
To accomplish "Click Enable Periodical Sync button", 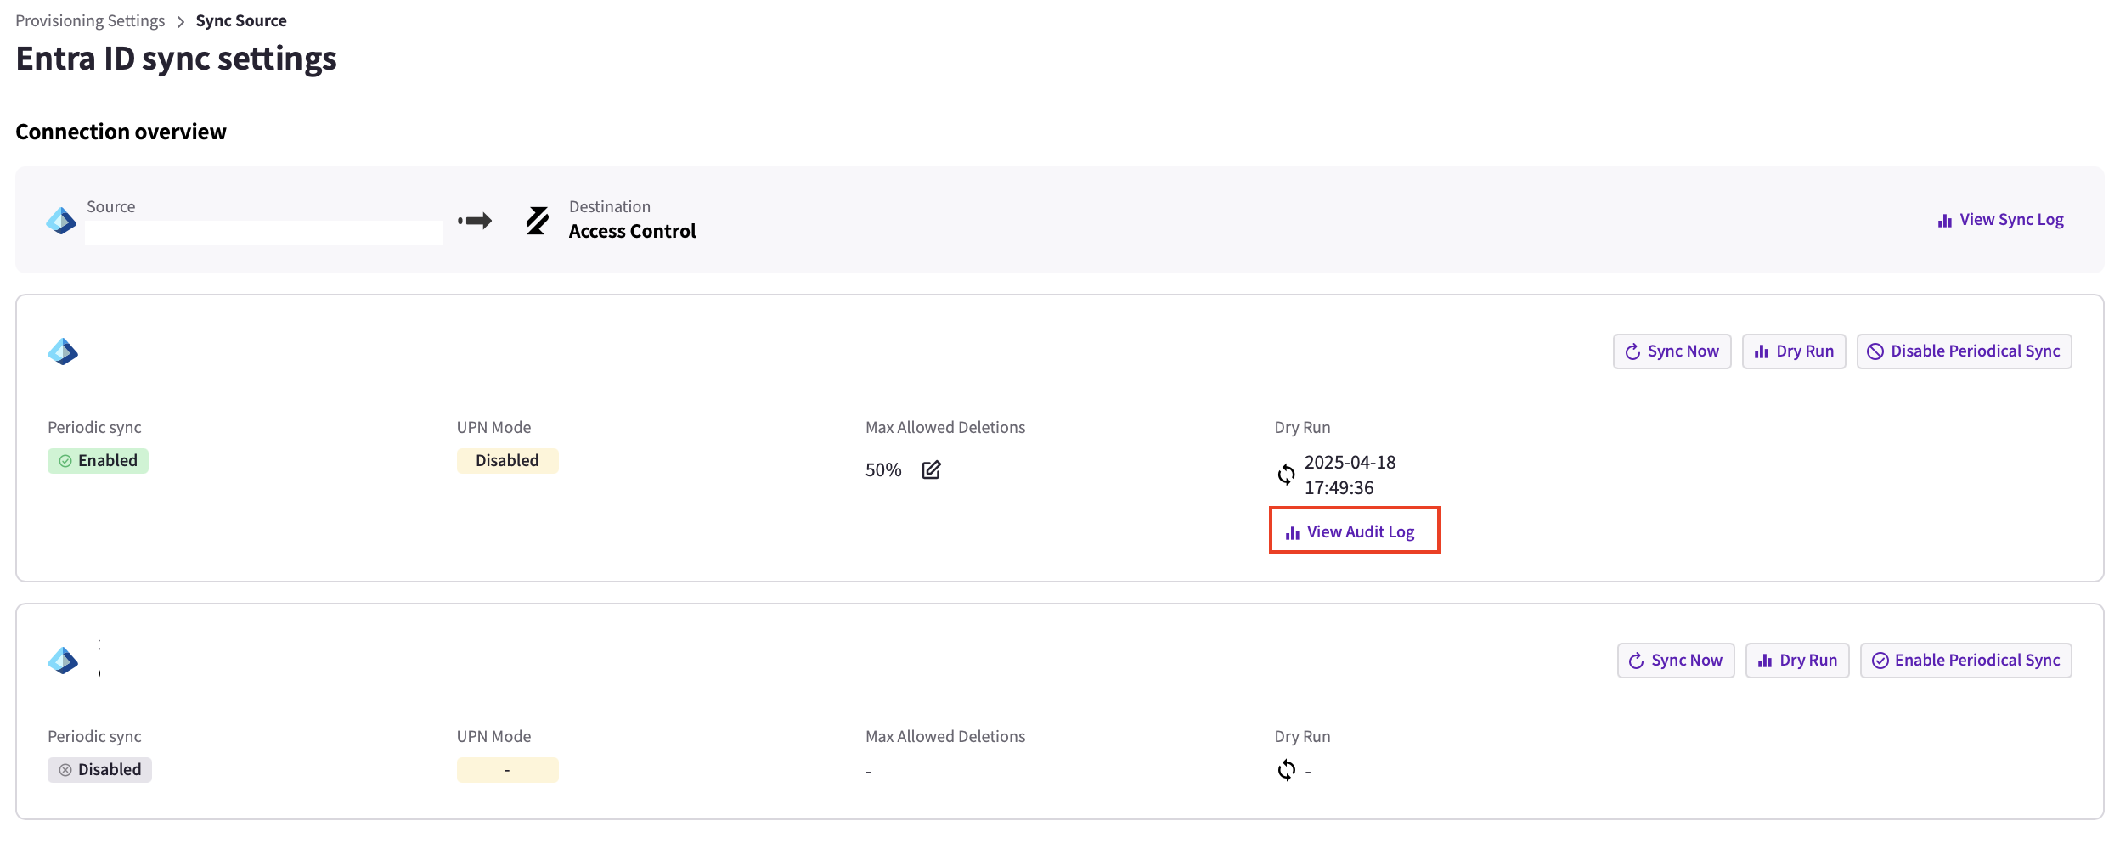I will [1965, 661].
